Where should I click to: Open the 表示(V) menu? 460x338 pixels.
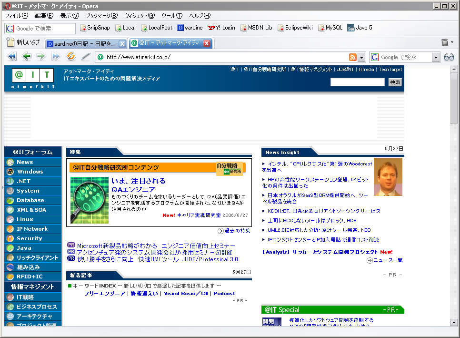70,16
